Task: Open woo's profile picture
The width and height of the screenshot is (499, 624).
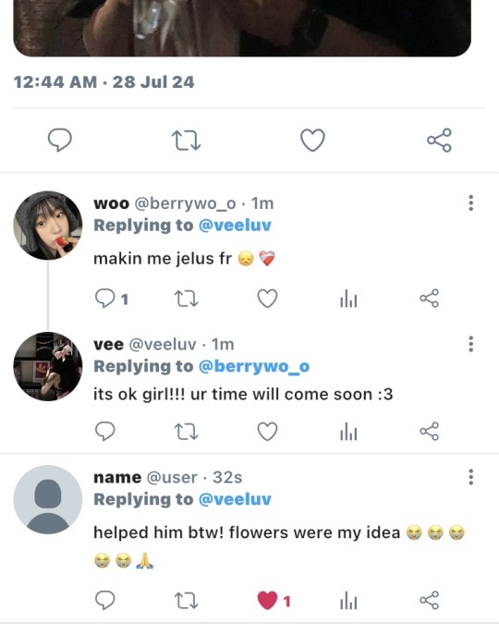Action: pyautogui.click(x=48, y=226)
